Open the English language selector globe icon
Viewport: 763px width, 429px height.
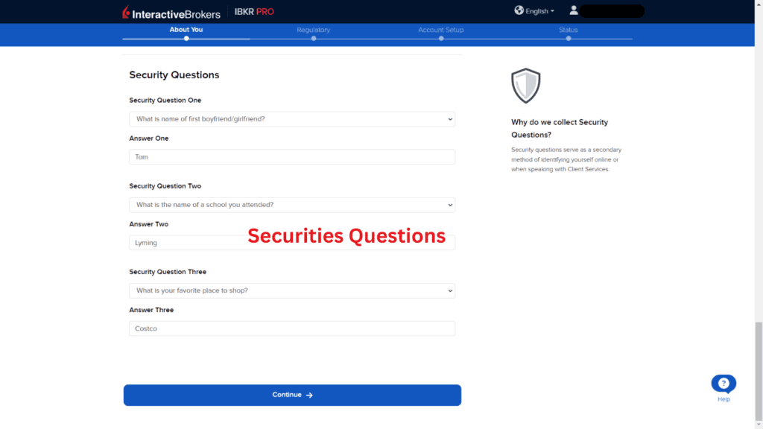click(519, 10)
